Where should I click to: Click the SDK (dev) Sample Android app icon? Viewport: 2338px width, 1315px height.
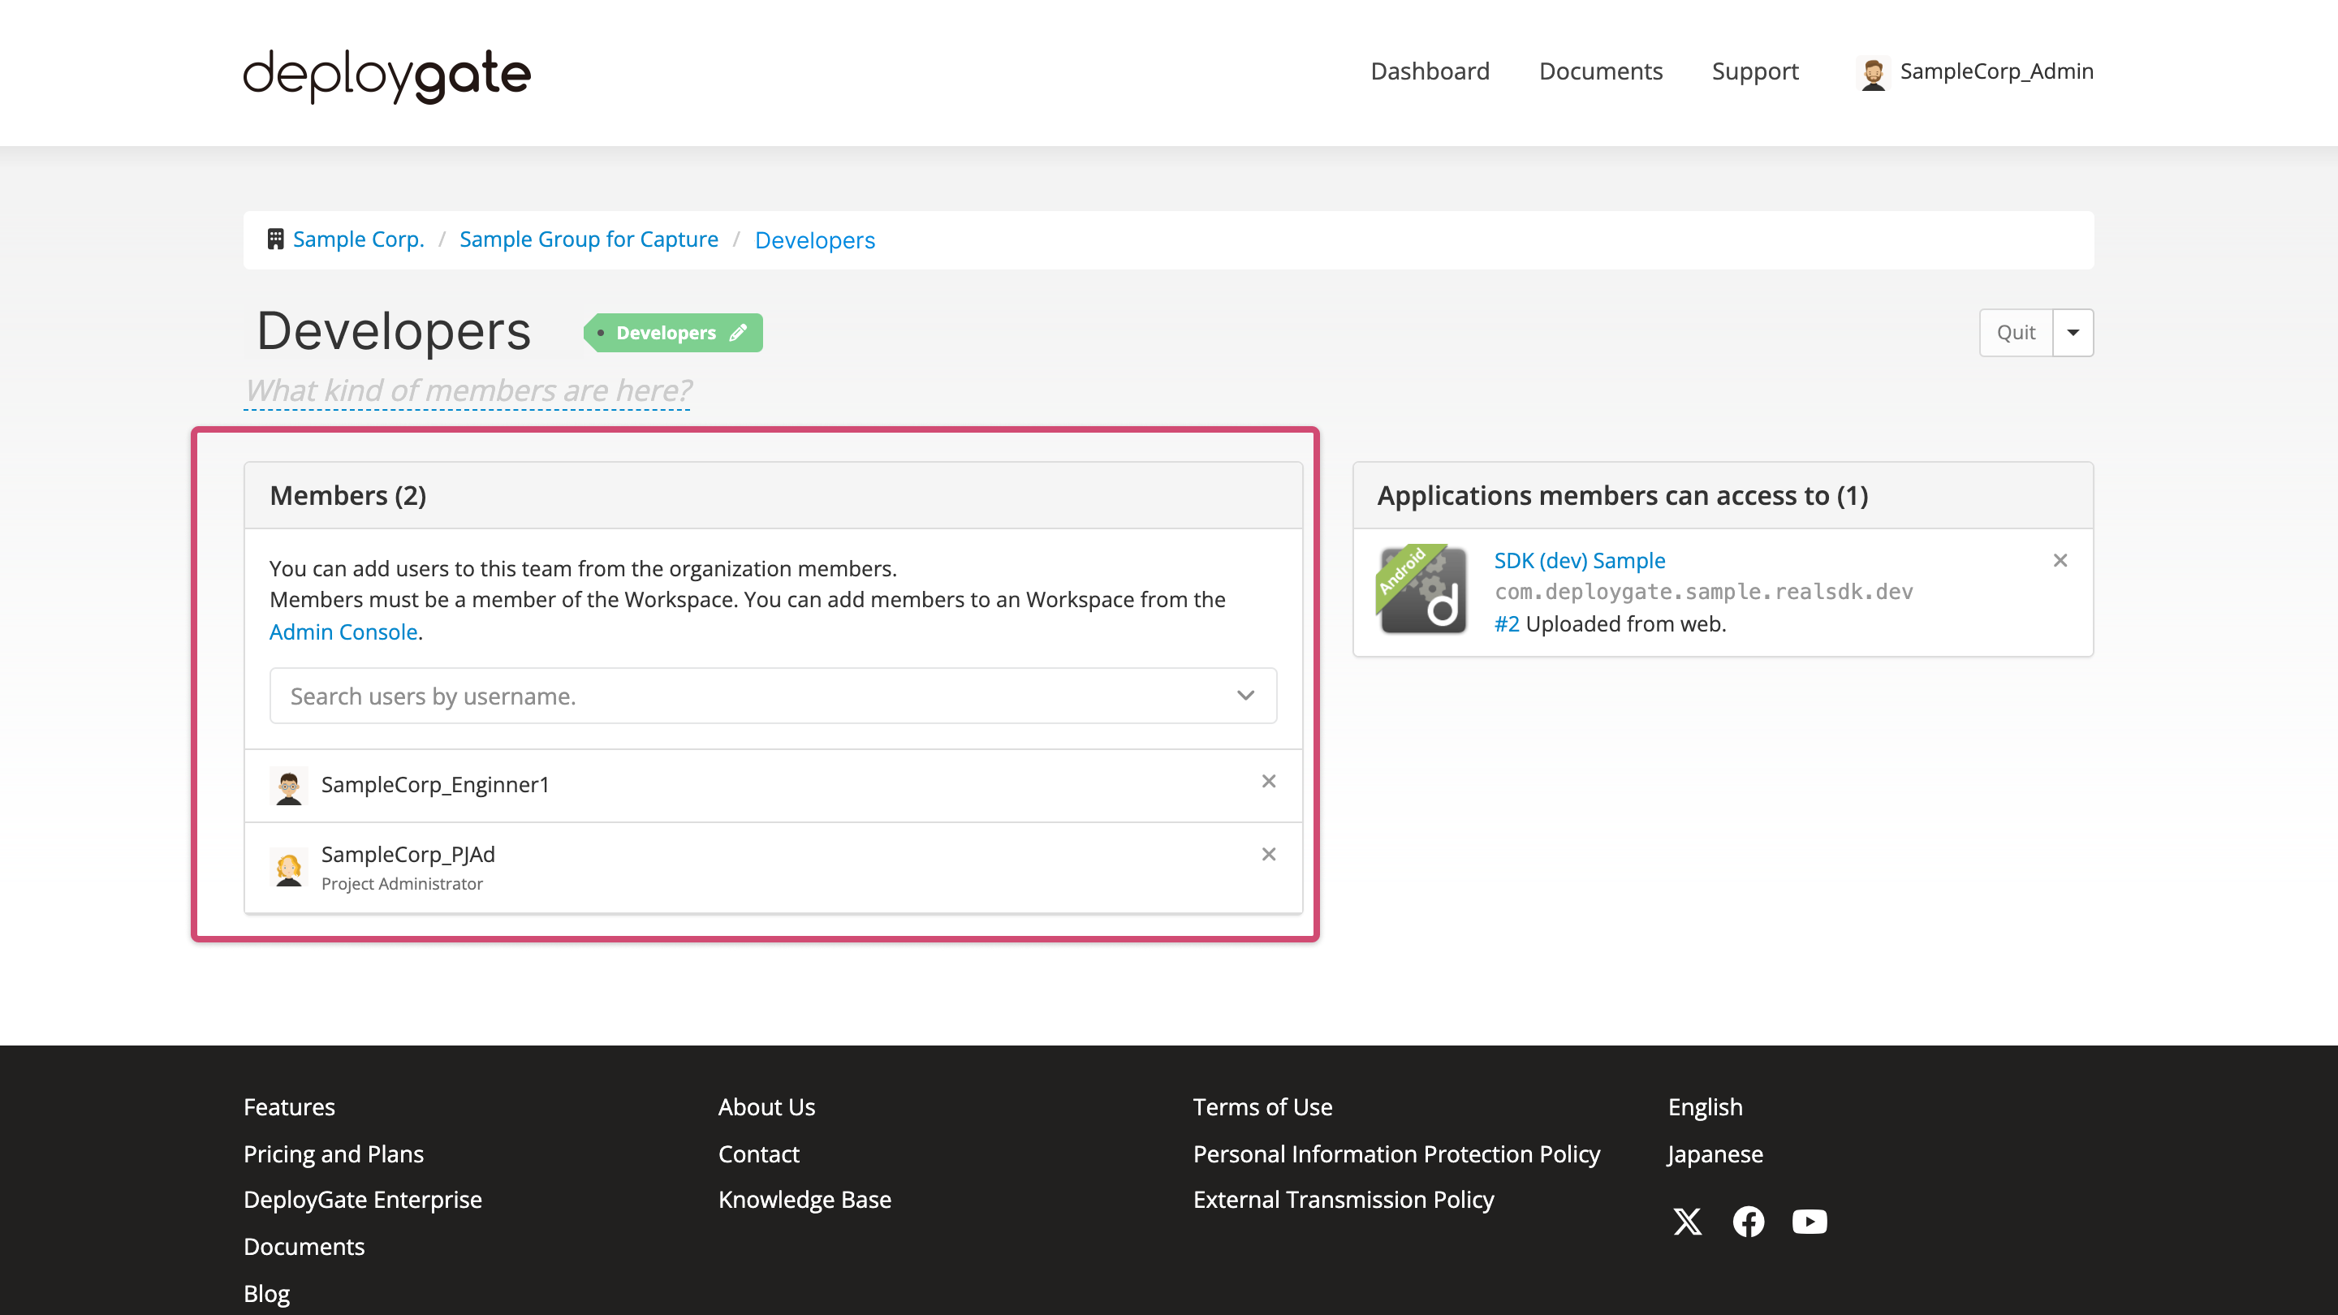(x=1422, y=590)
